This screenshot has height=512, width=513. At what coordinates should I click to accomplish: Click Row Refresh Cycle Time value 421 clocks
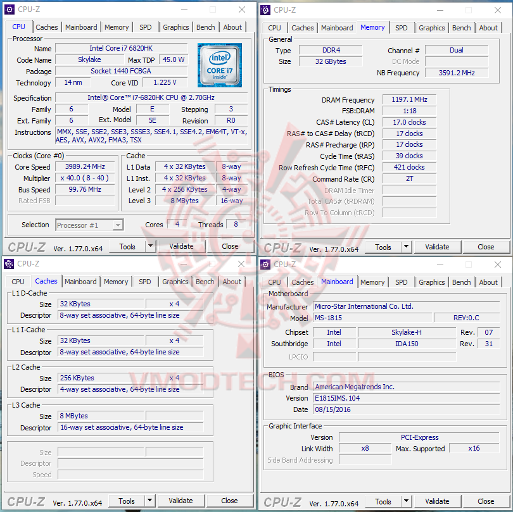tap(409, 167)
